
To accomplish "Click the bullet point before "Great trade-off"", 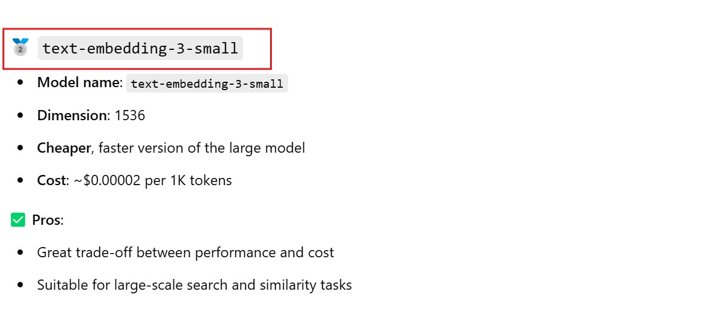I will pos(21,252).
